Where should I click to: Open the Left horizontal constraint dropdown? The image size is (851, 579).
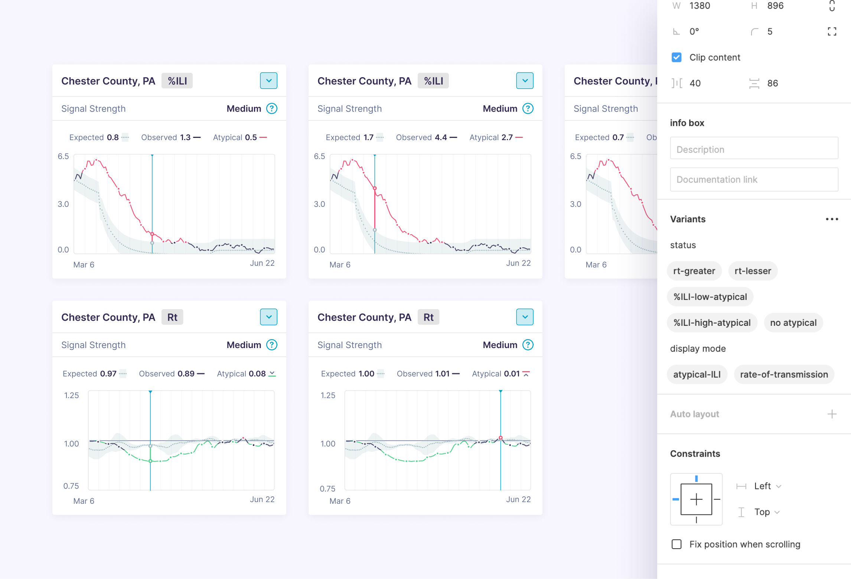coord(767,486)
